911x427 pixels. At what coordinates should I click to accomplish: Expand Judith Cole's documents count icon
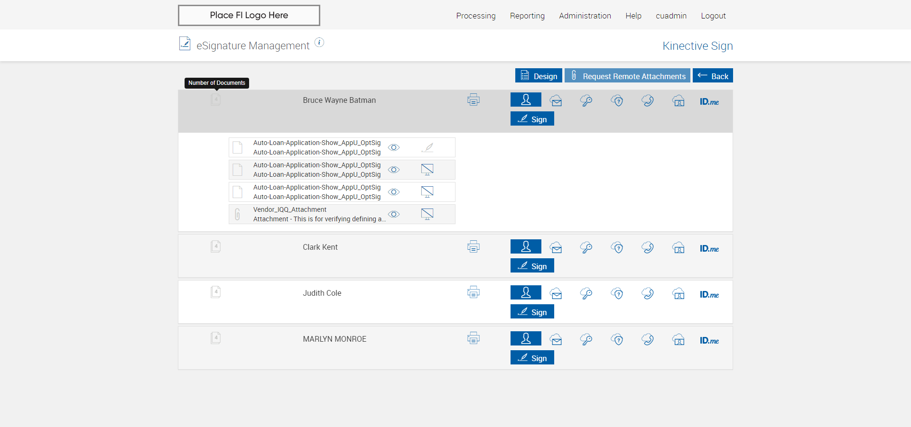click(216, 292)
